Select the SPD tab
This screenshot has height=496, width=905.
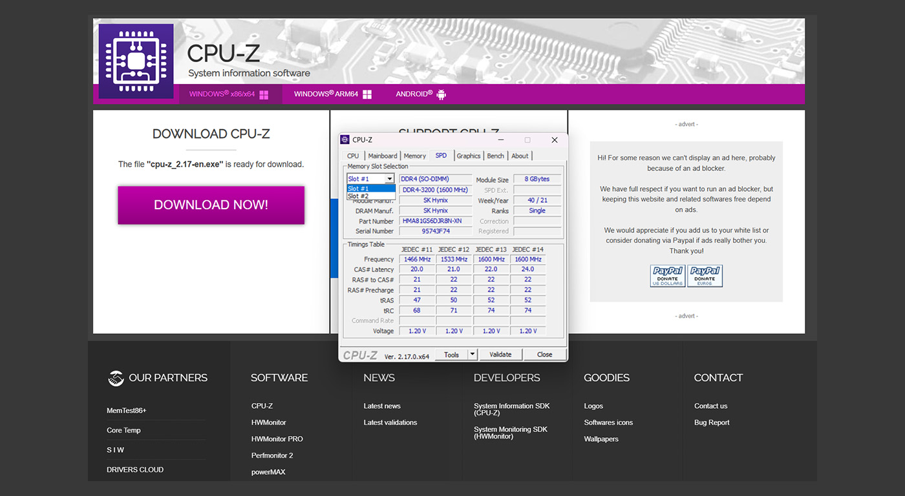(441, 155)
